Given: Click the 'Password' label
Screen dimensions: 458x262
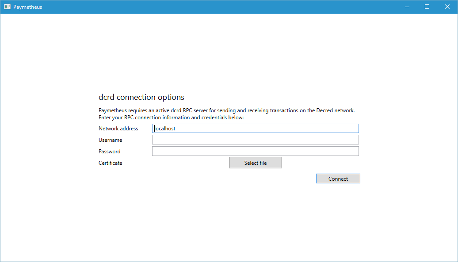Looking at the screenshot, I should (110, 152).
